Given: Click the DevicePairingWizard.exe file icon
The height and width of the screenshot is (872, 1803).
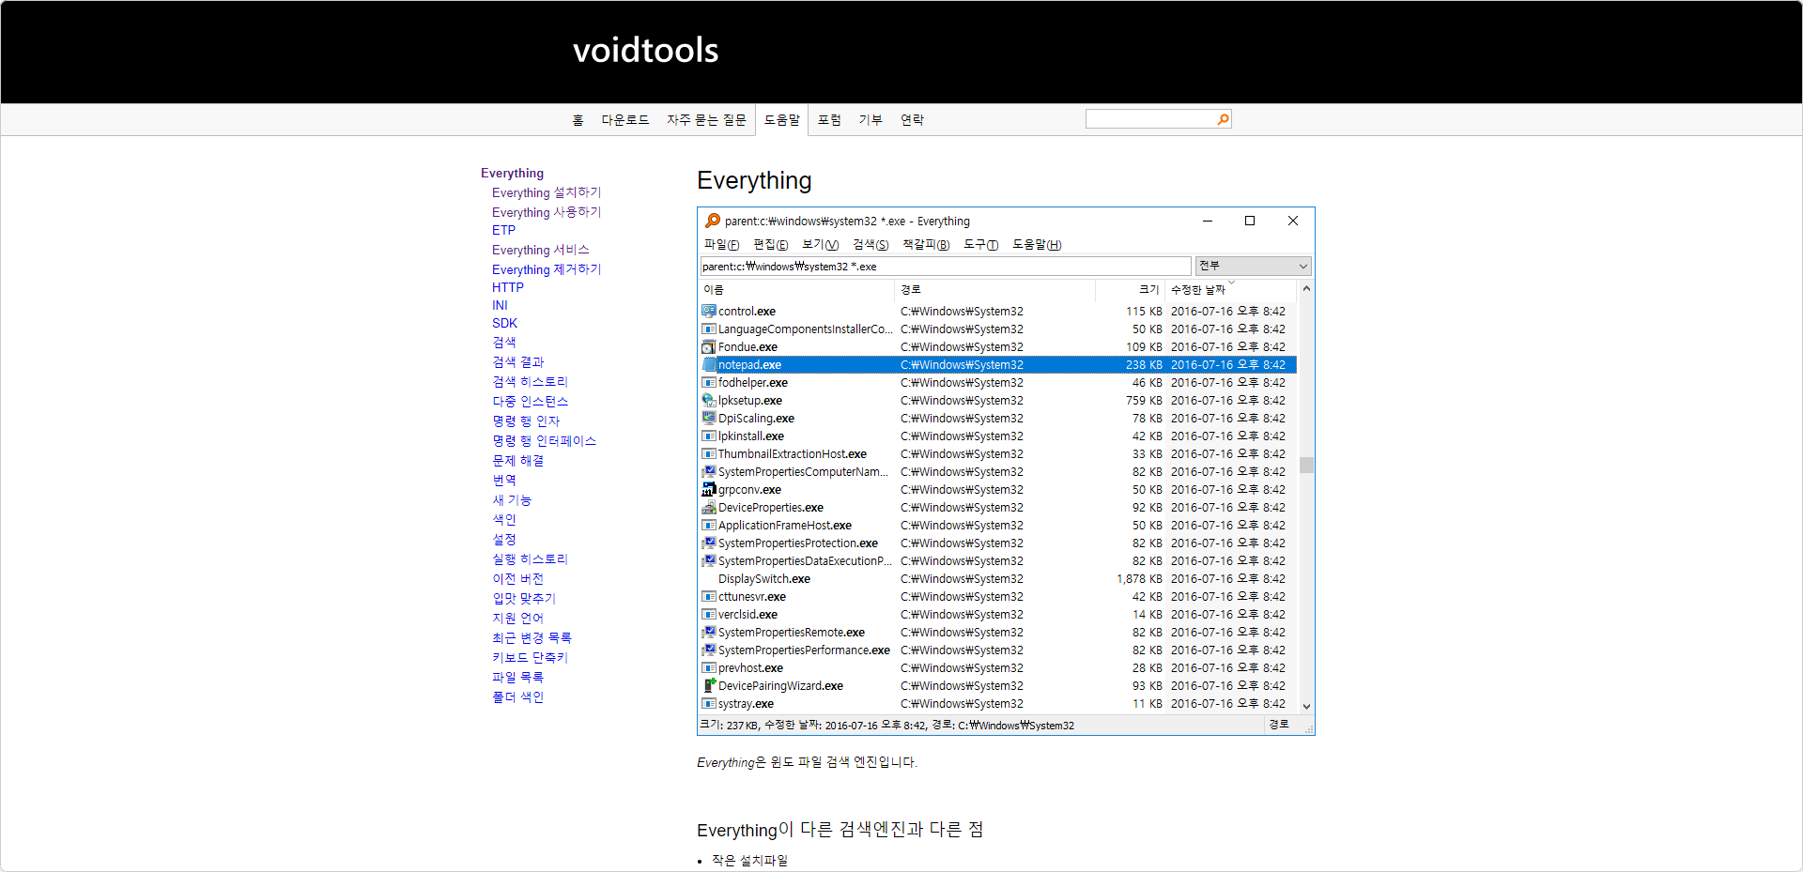Looking at the screenshot, I should click(x=709, y=685).
